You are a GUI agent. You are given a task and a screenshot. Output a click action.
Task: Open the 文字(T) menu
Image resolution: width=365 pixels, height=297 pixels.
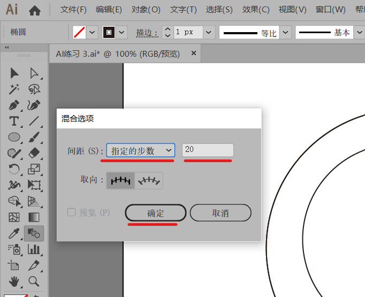[x=184, y=10]
